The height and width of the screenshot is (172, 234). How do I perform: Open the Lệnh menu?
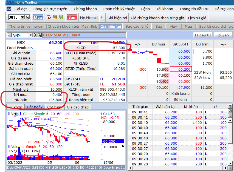point(145,9)
